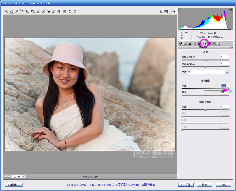Open the Basic panel tab
The image size is (236, 191).
181,43
